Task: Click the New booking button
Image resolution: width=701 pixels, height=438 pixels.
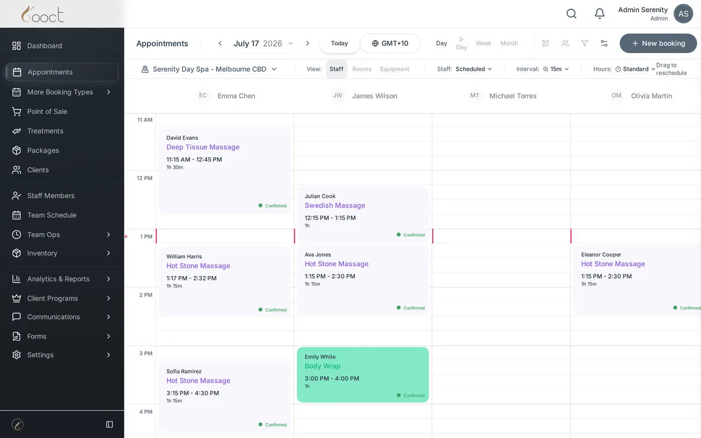Action: pyautogui.click(x=658, y=43)
